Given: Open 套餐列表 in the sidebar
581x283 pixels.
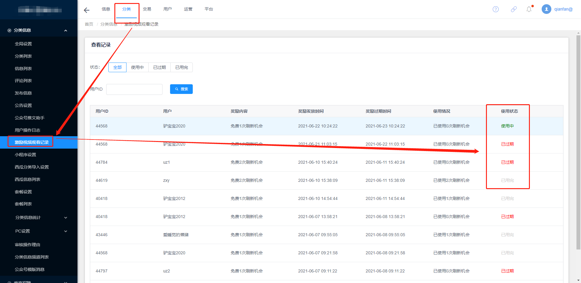Looking at the screenshot, I should [x=23, y=204].
